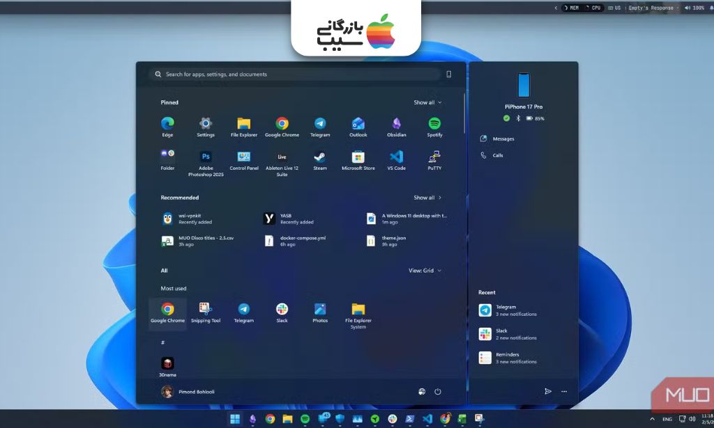Open the MUO Disco titles - 2.5.csv file
Viewport: 714px width, 428px height.
[197, 241]
